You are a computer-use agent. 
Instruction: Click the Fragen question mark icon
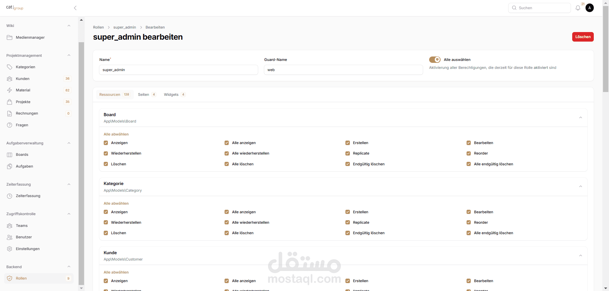tap(10, 125)
